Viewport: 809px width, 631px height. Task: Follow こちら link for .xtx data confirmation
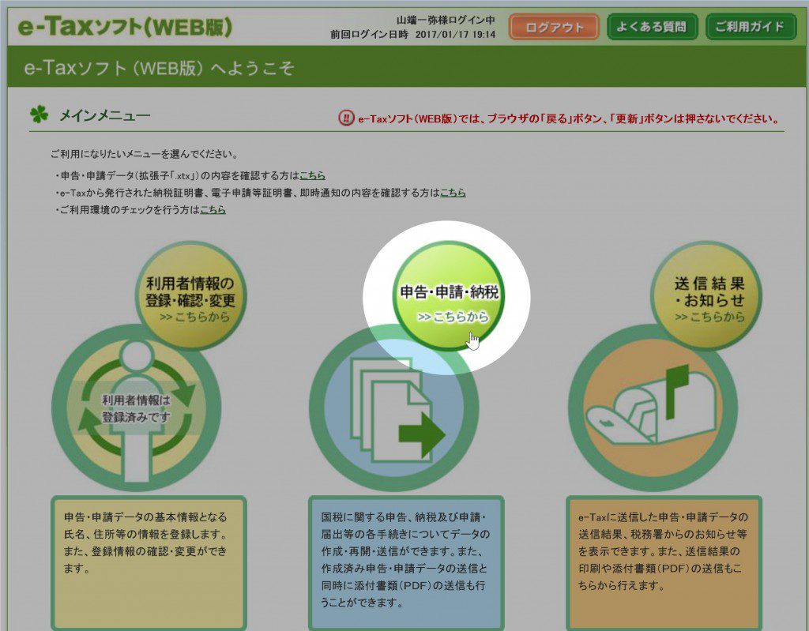[312, 175]
